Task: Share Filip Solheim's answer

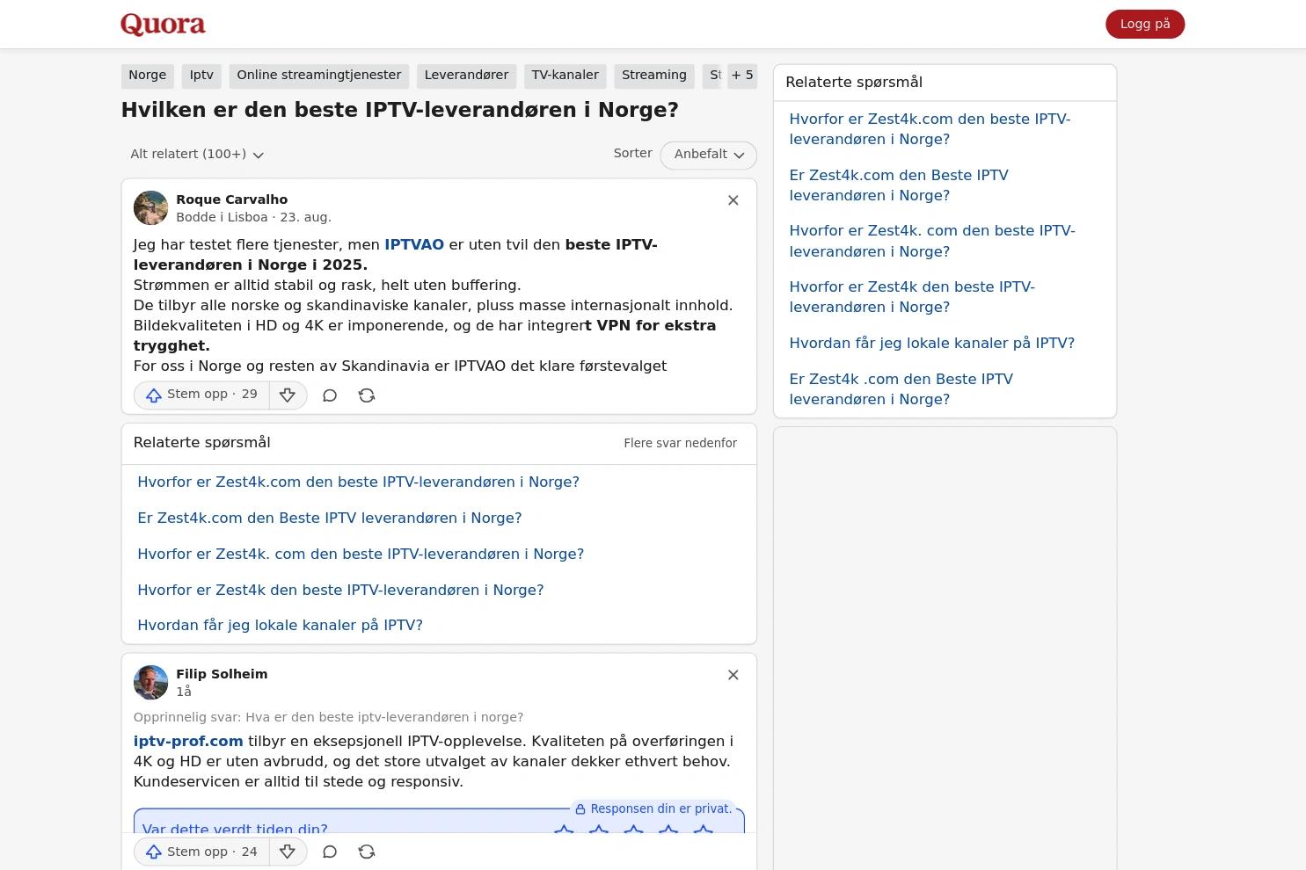Action: 367,852
